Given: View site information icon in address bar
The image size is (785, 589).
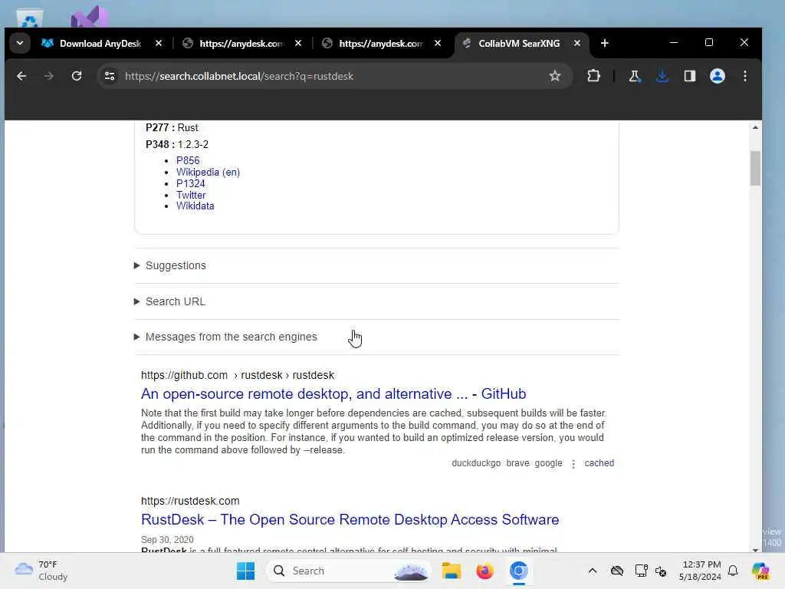Looking at the screenshot, I should (110, 76).
